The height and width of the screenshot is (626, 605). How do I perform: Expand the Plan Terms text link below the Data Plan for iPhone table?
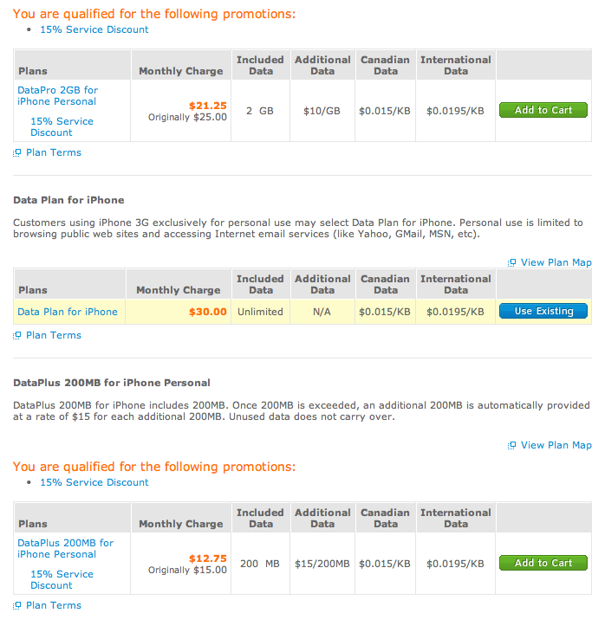pyautogui.click(x=54, y=336)
